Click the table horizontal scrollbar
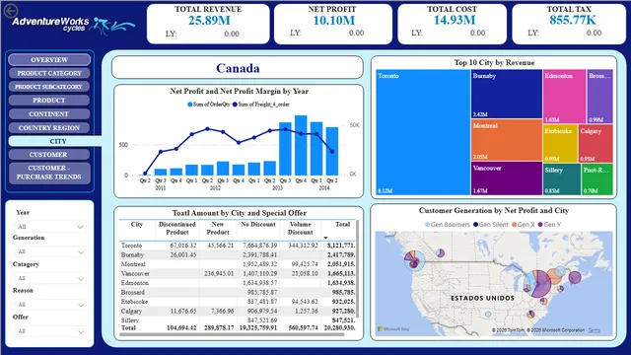The height and width of the screenshot is (355, 631). pos(233,334)
